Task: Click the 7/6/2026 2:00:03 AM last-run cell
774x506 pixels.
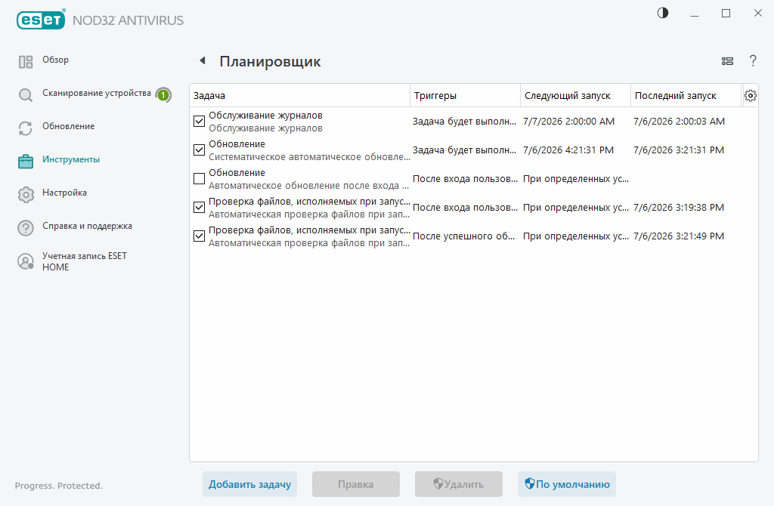Action: pos(680,122)
